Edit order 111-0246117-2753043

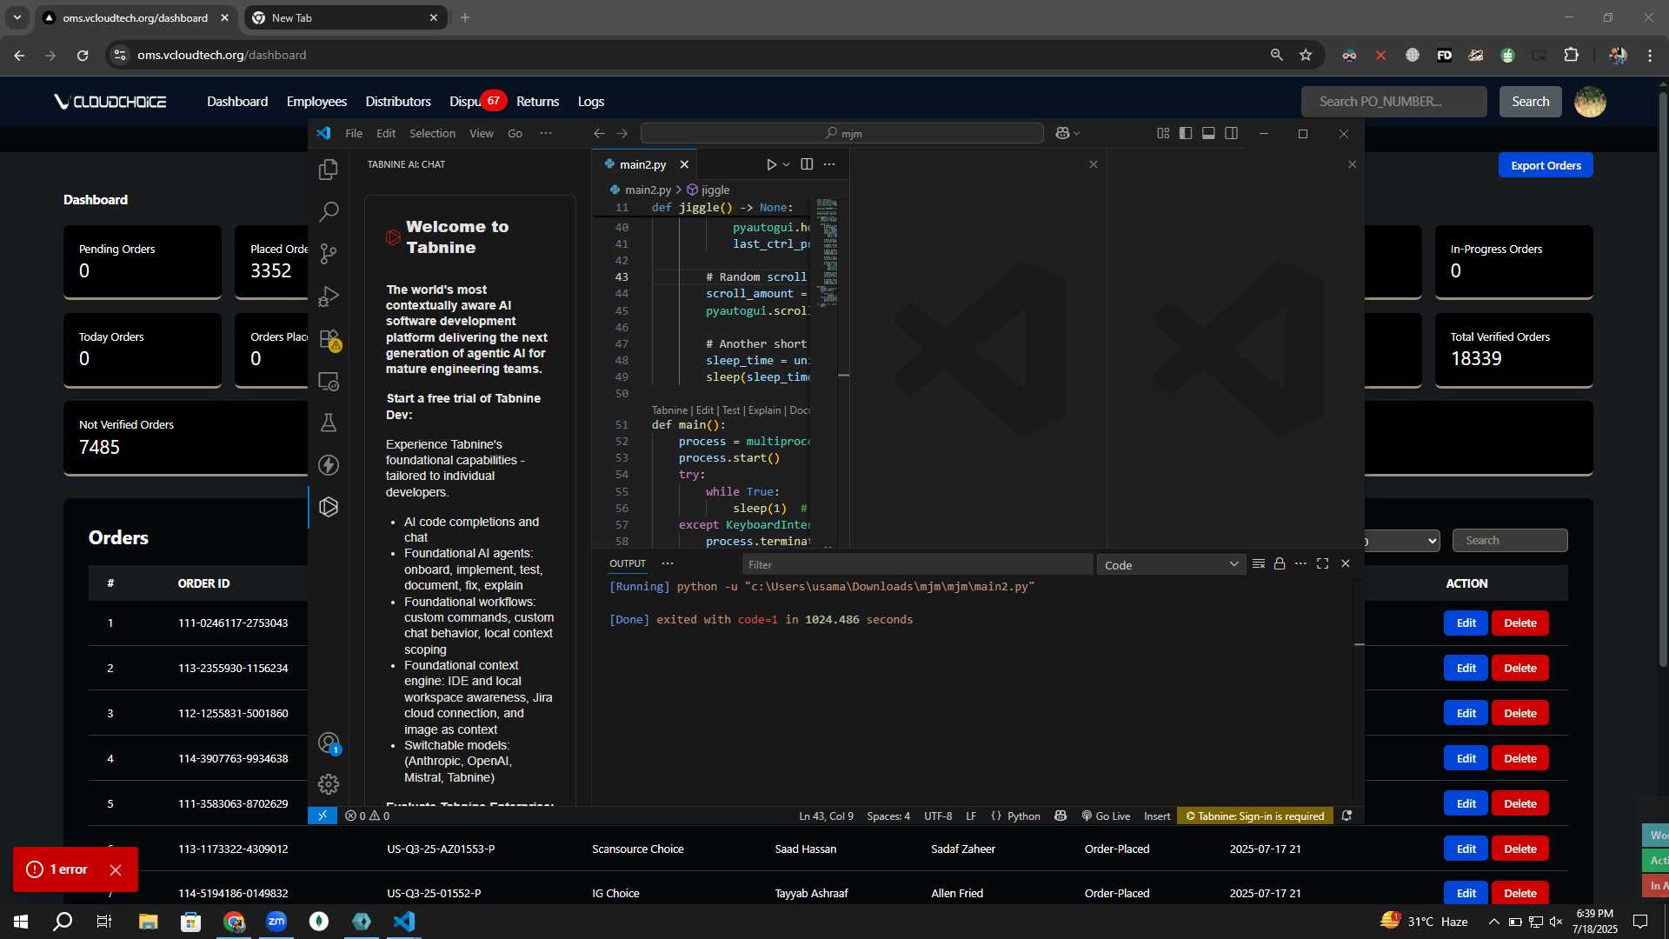click(1466, 623)
